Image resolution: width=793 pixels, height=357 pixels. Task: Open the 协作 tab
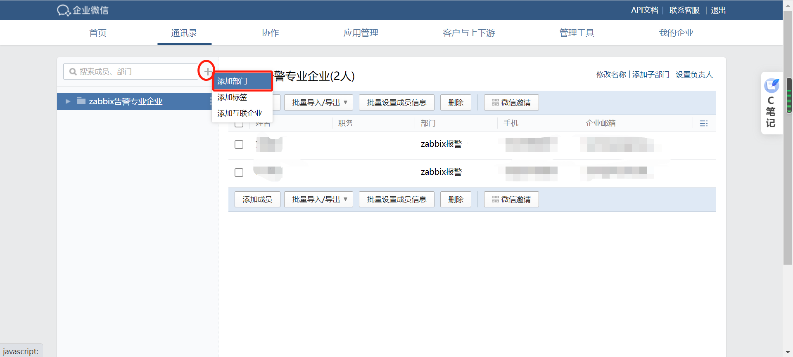point(271,33)
